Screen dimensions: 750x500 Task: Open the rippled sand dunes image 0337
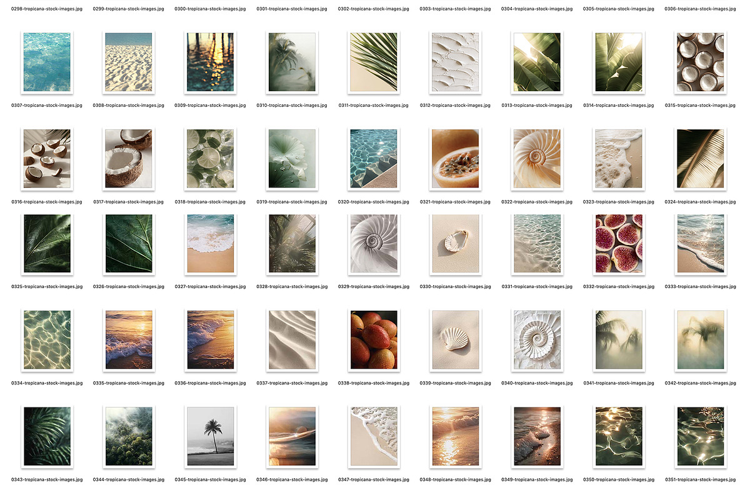coord(292,339)
